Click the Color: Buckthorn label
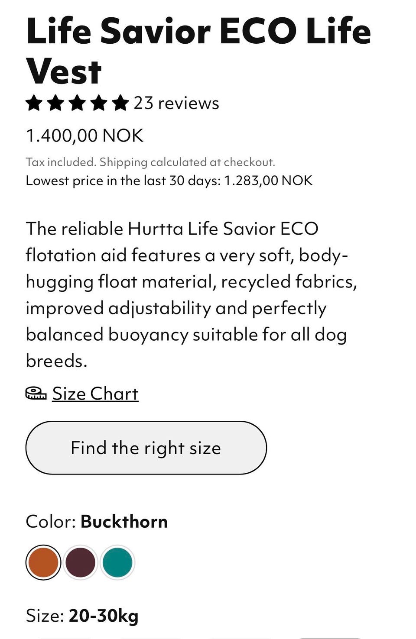The width and height of the screenshot is (416, 639). click(x=97, y=522)
